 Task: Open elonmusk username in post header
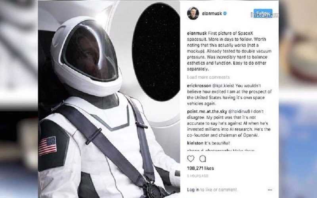(x=212, y=13)
